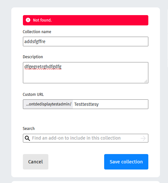Image resolution: width=168 pixels, height=183 pixels.
Task: Click the addsfgffre text
Action: (x=35, y=41)
